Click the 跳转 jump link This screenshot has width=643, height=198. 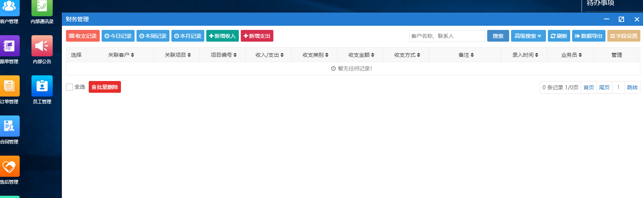(632, 87)
